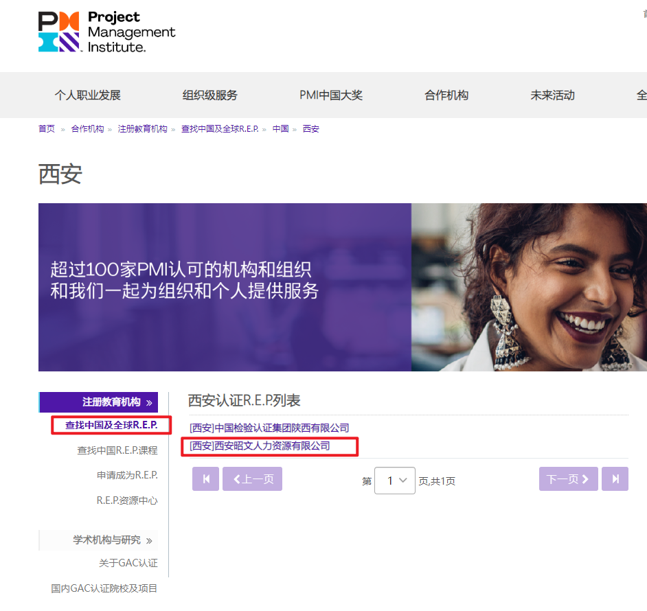Open 关于GAC认证 sidebar item
This screenshot has width=647, height=611.
tap(128, 563)
